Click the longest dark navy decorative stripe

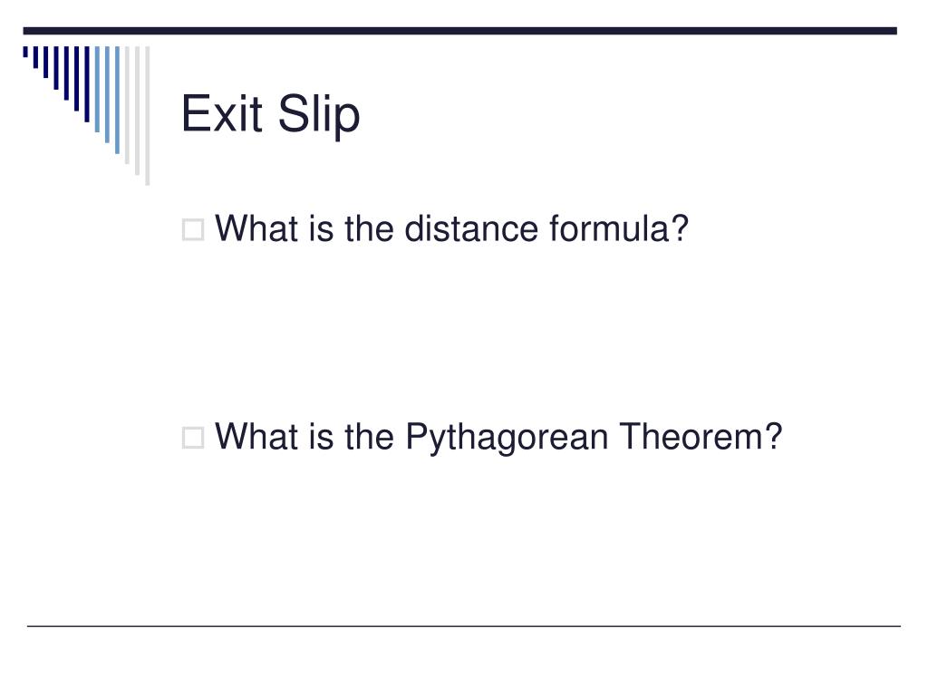coord(87,84)
